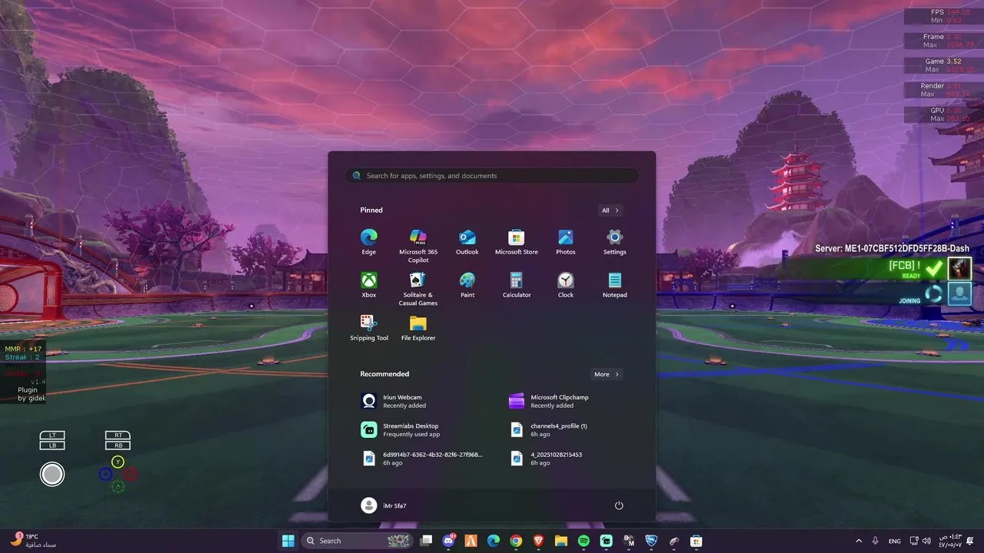
Task: Open the pinned Settings gear
Action: [x=615, y=242]
